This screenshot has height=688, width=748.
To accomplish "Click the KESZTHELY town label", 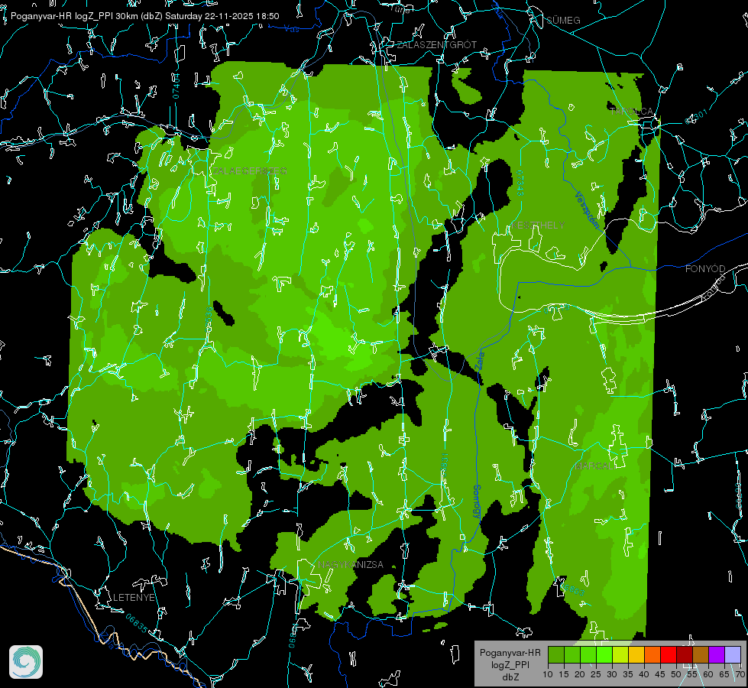I will point(538,225).
